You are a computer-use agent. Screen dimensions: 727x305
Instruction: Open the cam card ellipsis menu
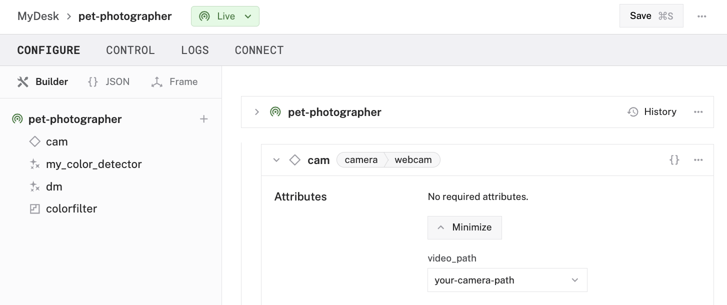698,160
